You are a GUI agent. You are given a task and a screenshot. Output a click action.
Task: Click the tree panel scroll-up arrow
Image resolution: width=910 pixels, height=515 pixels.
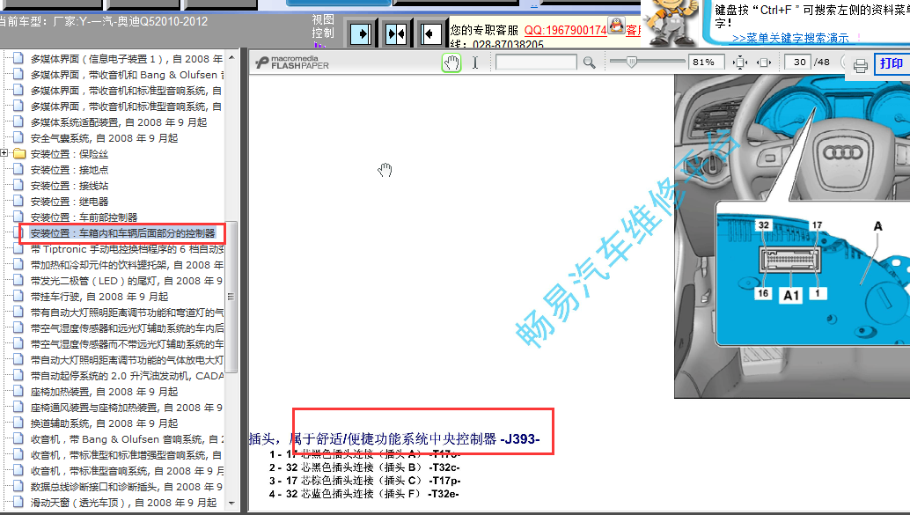point(231,57)
